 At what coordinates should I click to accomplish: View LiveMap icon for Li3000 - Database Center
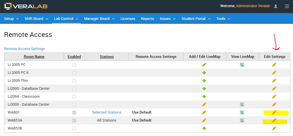(x=242, y=104)
